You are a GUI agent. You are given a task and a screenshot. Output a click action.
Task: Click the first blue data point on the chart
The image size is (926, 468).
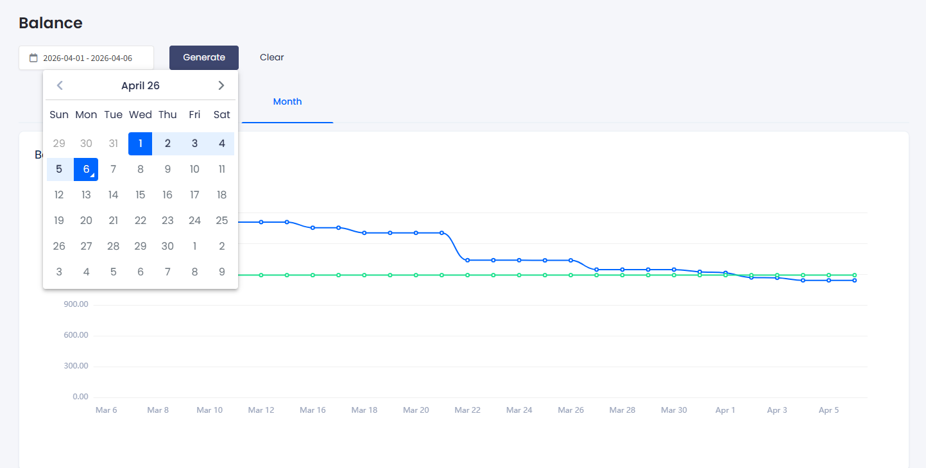click(261, 221)
